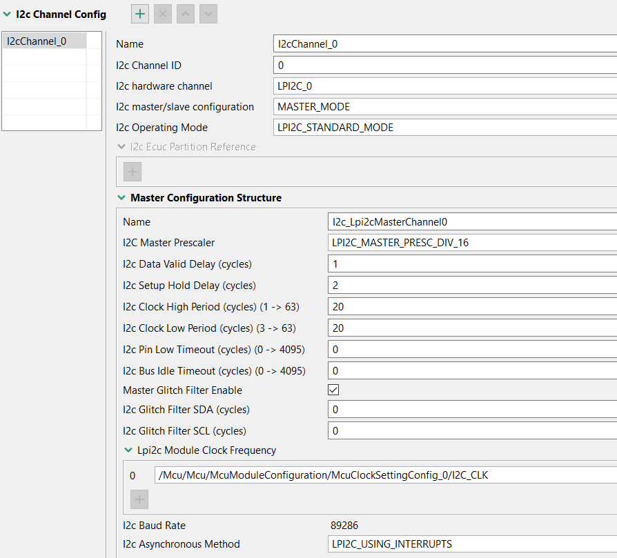Move selected channel up with arrow icon

click(186, 14)
